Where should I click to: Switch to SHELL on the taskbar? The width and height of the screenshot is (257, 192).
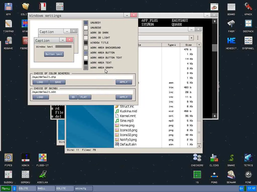click(x=46, y=188)
